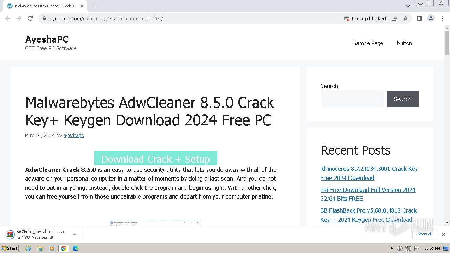The height and width of the screenshot is (253, 450).
Task: Open the Chrome profile avatar menu
Action: [431, 18]
